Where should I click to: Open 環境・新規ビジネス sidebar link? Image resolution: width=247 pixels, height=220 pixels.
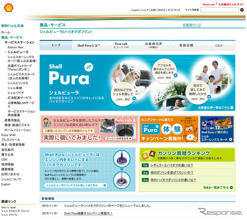(x=17, y=125)
